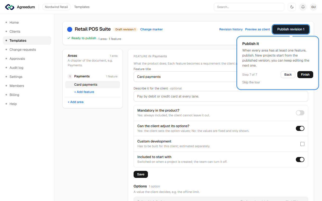Turn off Can the client adjust its options
Viewport: 322px width, 201px height.
[x=300, y=128]
